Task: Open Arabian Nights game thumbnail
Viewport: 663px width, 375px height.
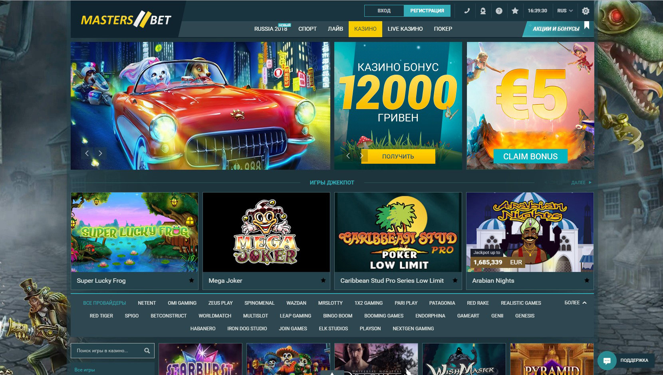Action: click(530, 232)
